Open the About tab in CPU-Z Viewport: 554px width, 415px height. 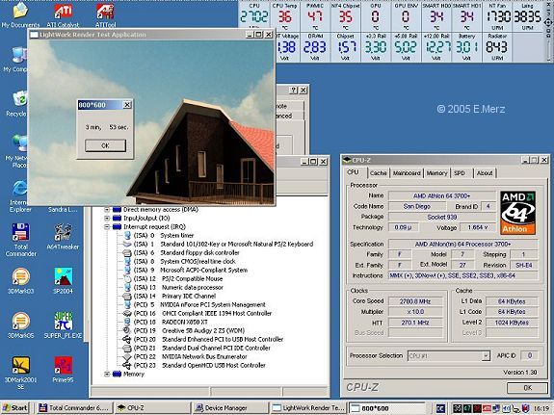(x=485, y=173)
